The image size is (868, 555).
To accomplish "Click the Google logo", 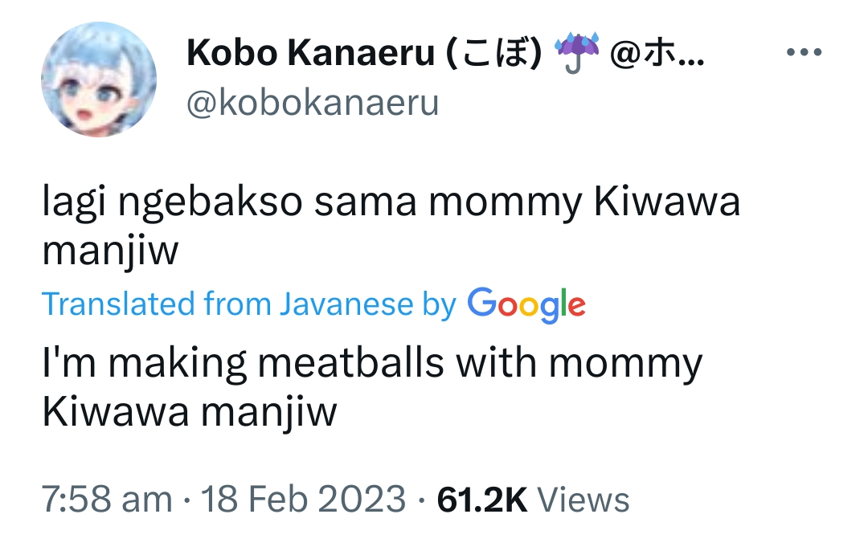I will tap(526, 305).
